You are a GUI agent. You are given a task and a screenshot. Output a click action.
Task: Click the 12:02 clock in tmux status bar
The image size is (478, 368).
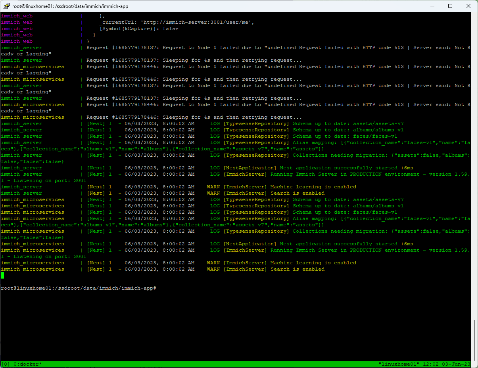[431, 364]
